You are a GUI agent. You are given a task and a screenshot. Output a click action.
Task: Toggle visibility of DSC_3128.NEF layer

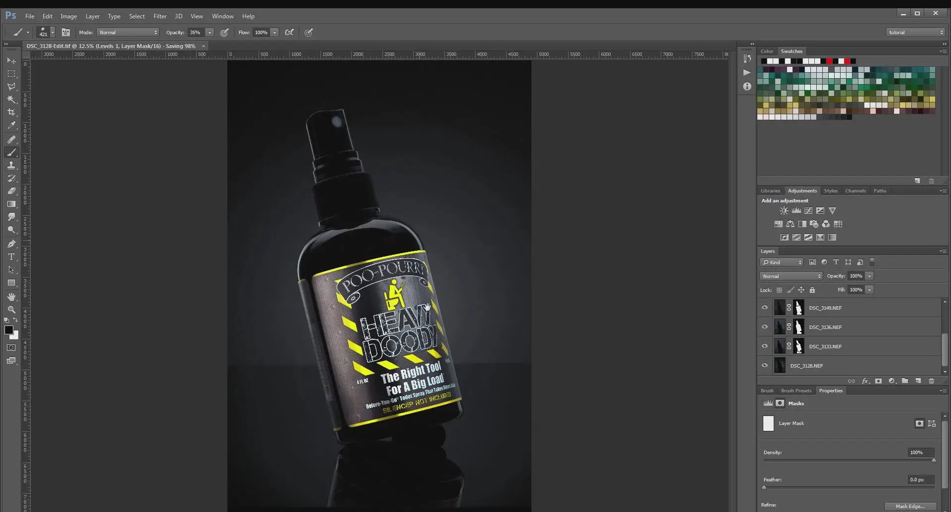coord(765,366)
